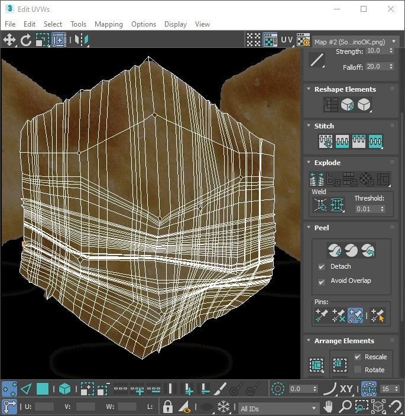
Task: Enable the Rotate checkbox
Action: tap(358, 369)
